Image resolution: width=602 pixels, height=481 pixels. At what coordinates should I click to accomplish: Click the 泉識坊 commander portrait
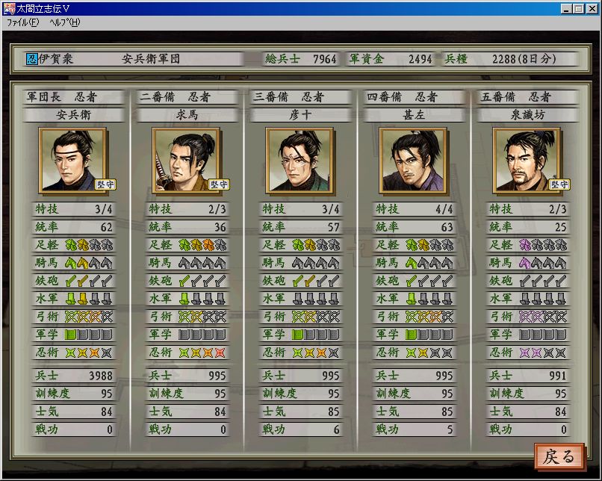point(527,161)
